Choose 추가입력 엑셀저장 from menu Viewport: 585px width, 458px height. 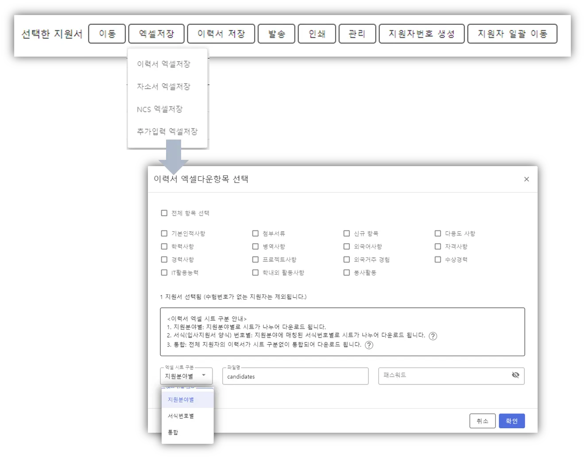click(x=167, y=132)
